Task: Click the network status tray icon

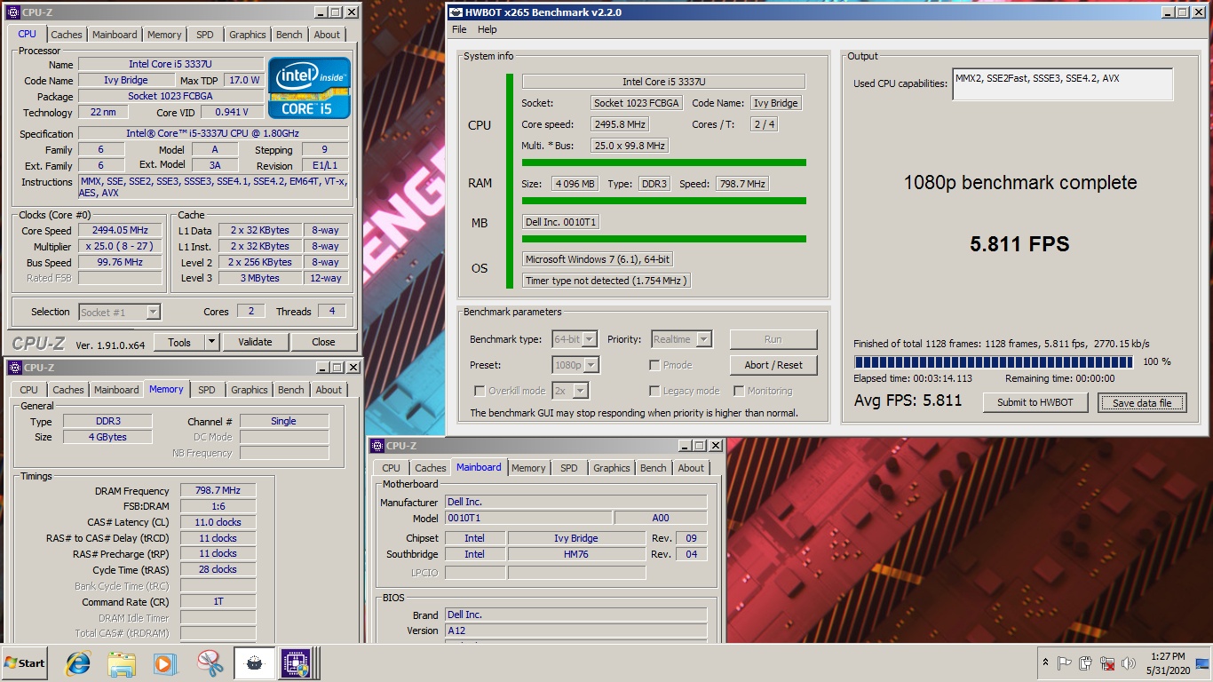Action: coord(1107,663)
